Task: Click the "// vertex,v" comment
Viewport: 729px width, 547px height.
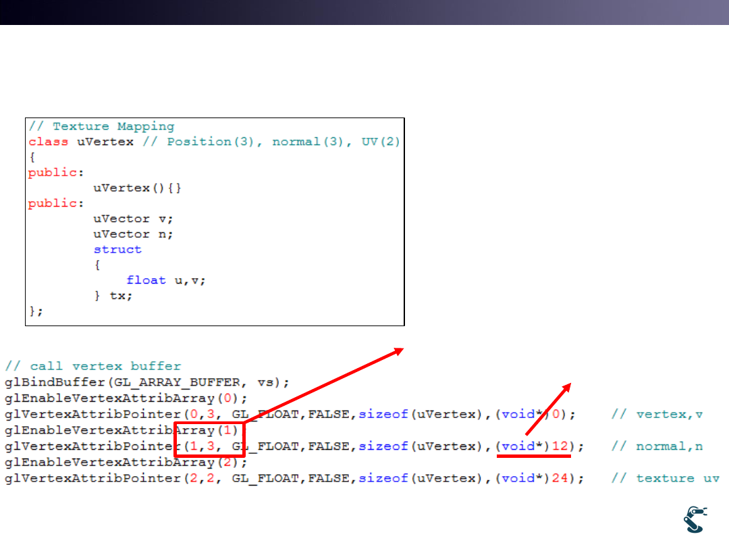Action: click(x=657, y=414)
